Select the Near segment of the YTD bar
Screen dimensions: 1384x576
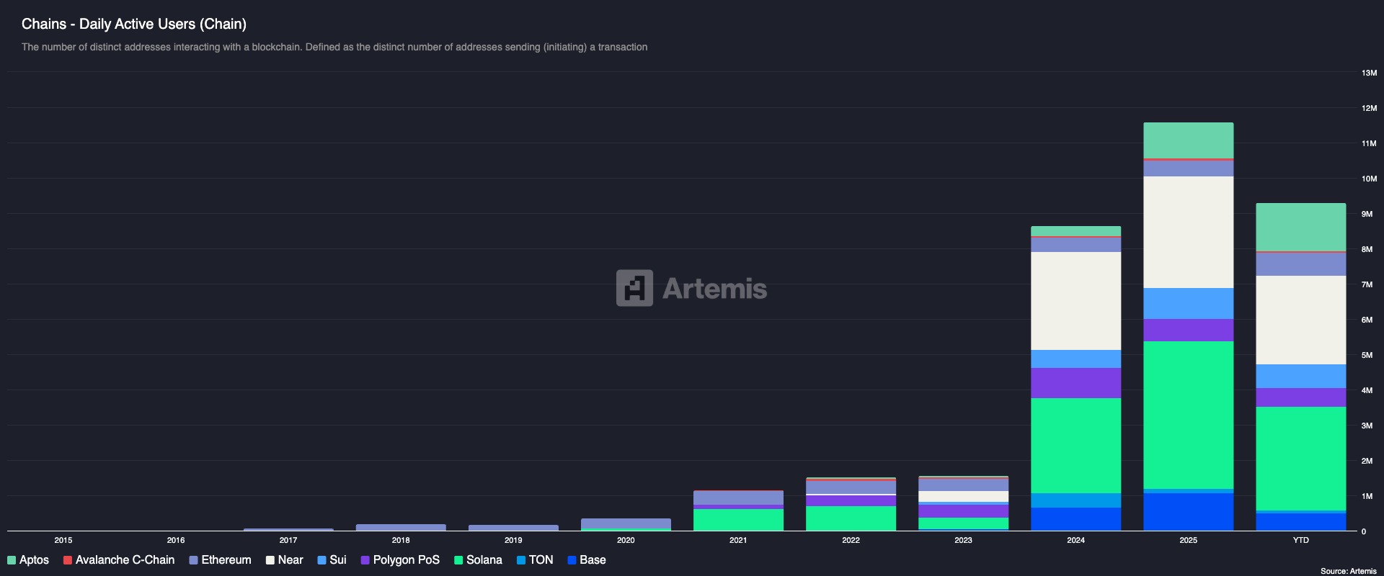click(x=1301, y=320)
